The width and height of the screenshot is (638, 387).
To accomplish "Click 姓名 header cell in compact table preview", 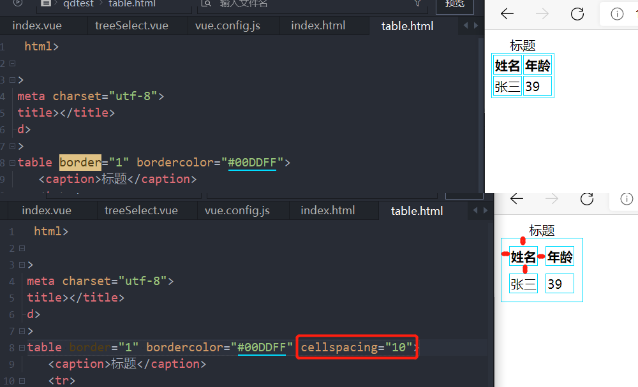I will pos(507,66).
